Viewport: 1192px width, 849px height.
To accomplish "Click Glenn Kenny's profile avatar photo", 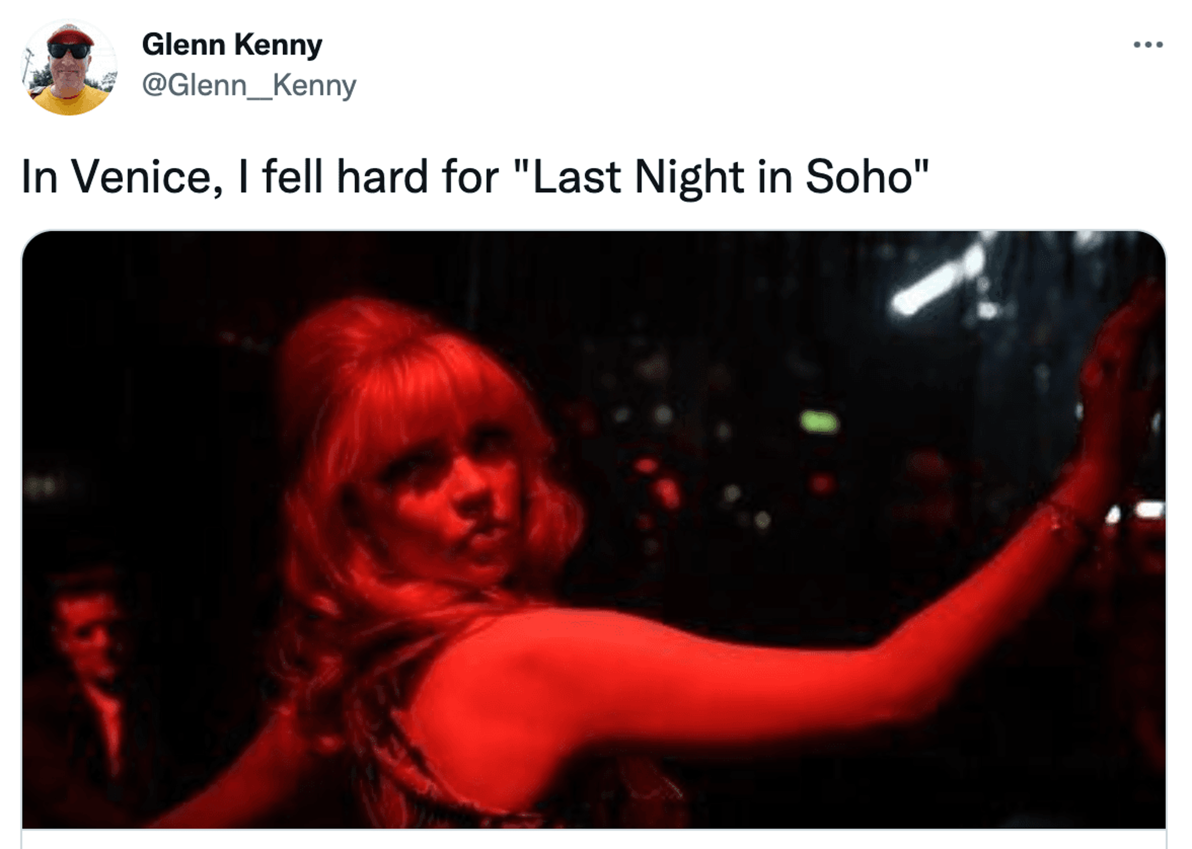I will 69,67.
